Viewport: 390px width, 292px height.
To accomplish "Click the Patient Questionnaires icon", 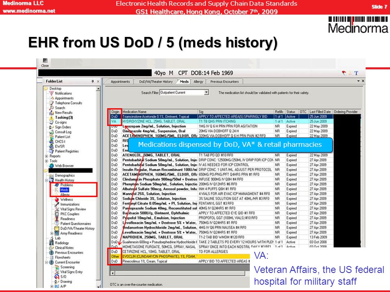I will click(x=57, y=223).
